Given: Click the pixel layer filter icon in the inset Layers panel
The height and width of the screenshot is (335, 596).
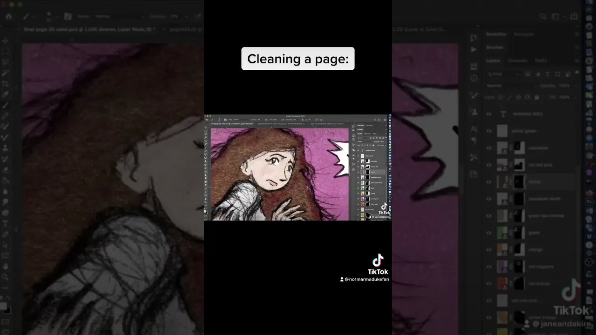Looking at the screenshot, I should (x=371, y=138).
